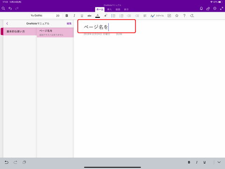Undo from the keyboard bar
Image resolution: width=225 pixels, height=169 pixels.
pyautogui.click(x=7, y=162)
